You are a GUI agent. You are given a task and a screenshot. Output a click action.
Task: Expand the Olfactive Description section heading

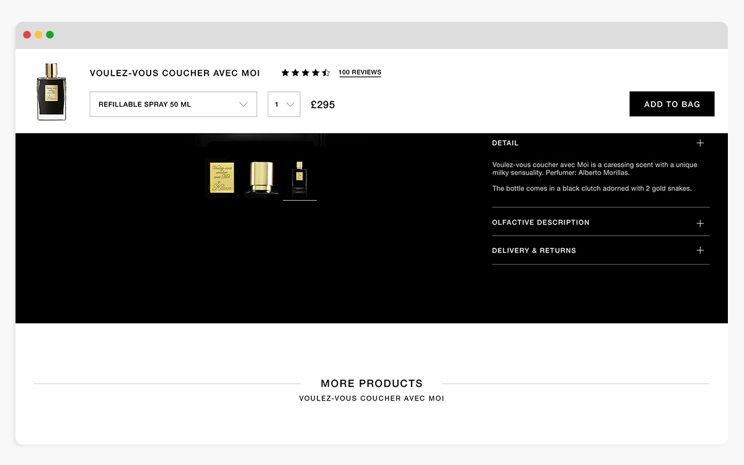coord(541,223)
